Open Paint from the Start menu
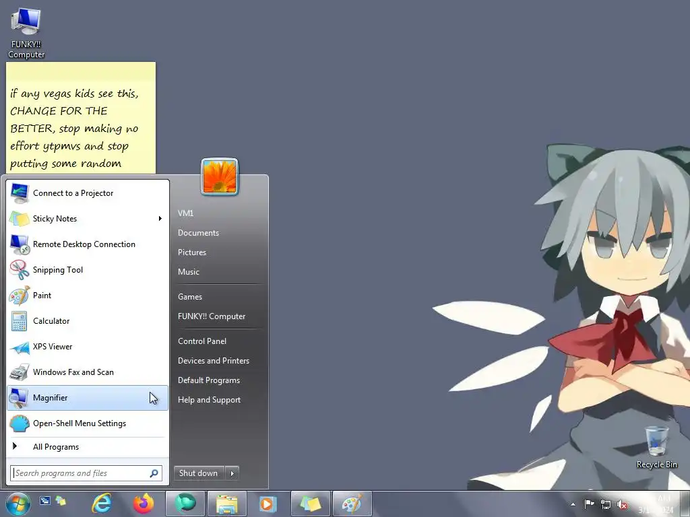The width and height of the screenshot is (690, 517). 88,295
